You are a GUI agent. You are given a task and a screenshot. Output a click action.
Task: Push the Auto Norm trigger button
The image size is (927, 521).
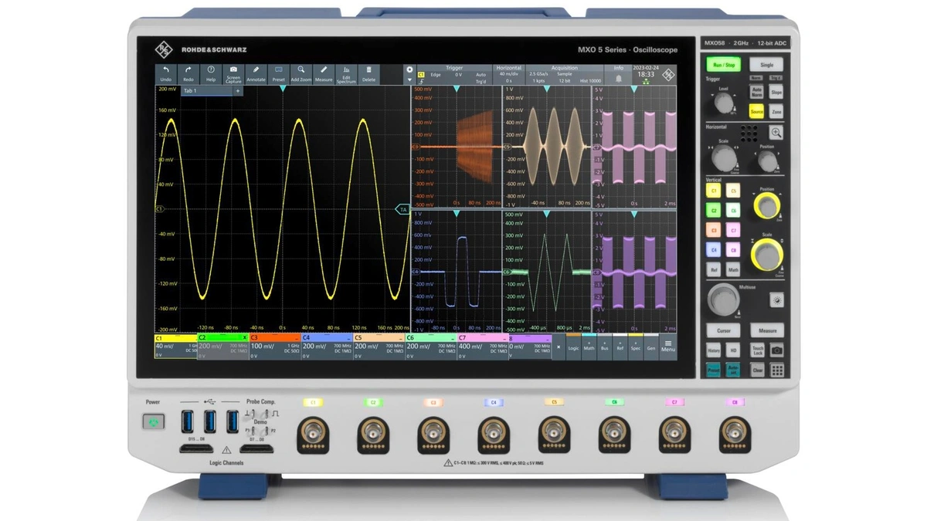coord(756,91)
